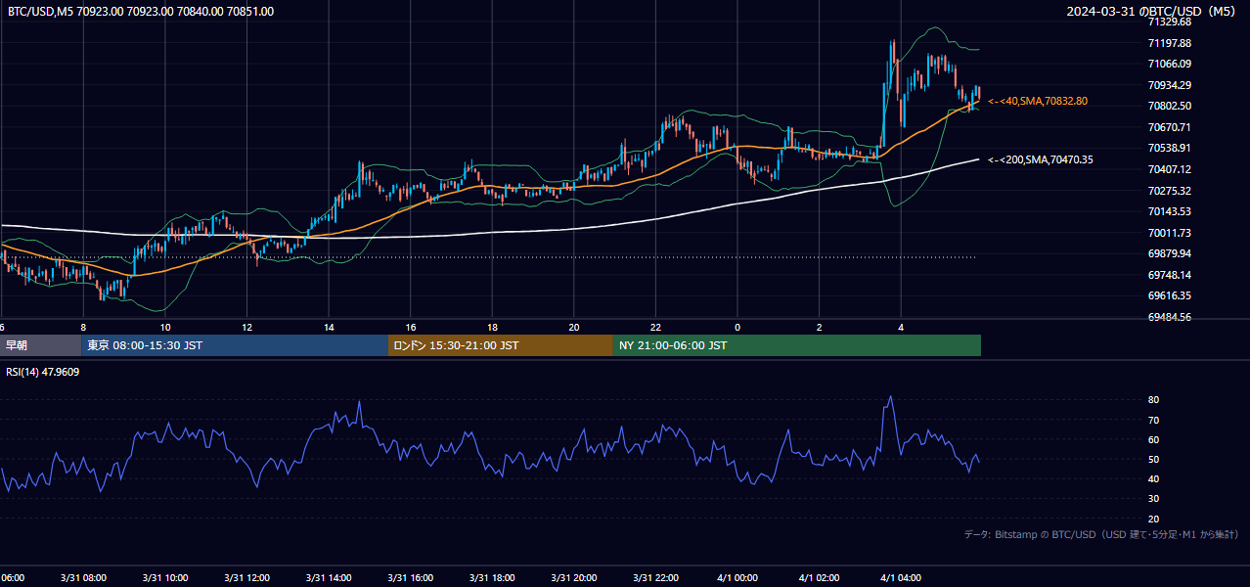Click price axis label 70011.73
The width and height of the screenshot is (1250, 587).
(x=1170, y=233)
